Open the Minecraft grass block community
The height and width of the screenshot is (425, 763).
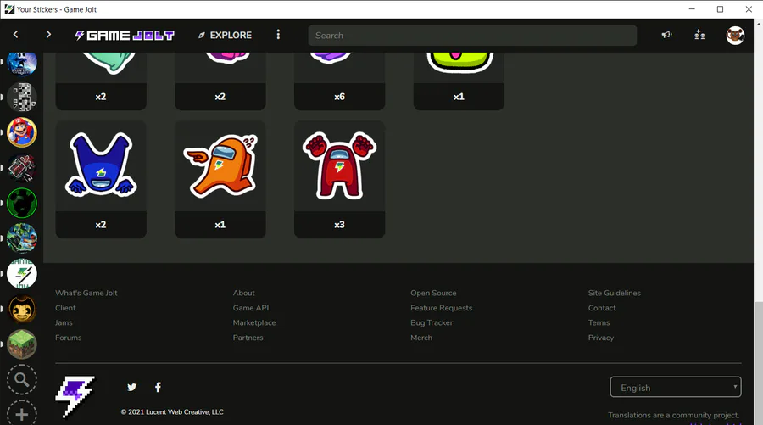tap(22, 344)
